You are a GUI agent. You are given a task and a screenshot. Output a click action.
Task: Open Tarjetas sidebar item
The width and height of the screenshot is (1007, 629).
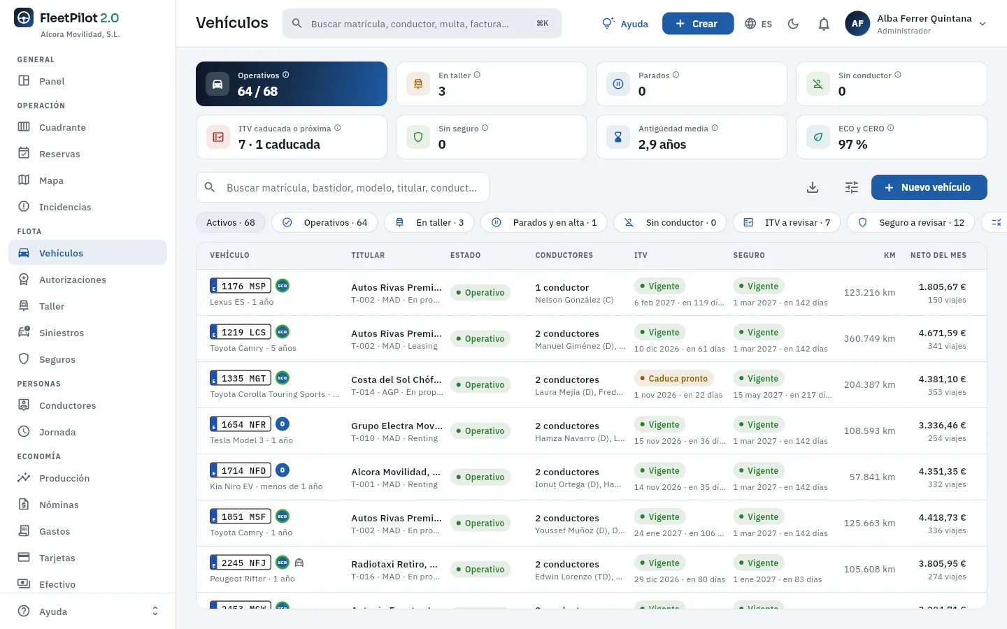pyautogui.click(x=87, y=558)
